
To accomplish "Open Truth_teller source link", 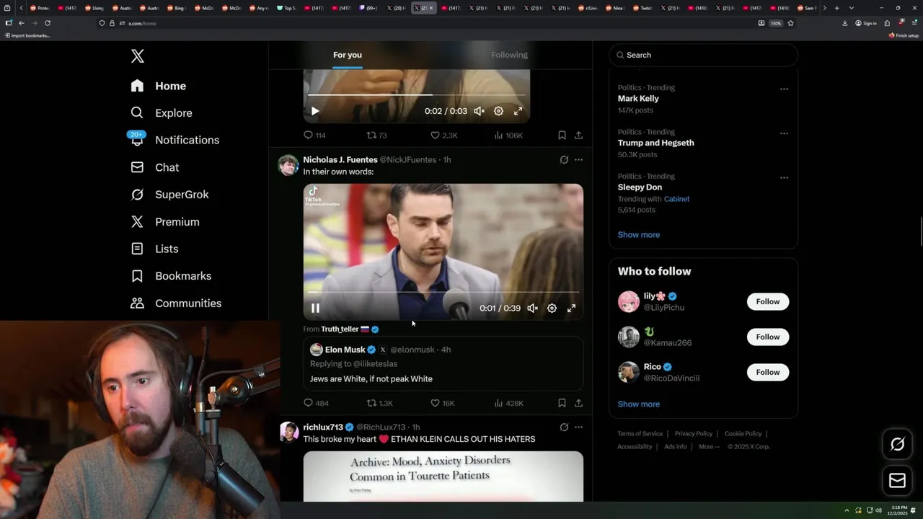I will [350, 329].
